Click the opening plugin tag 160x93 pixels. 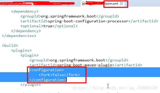point(29,55)
